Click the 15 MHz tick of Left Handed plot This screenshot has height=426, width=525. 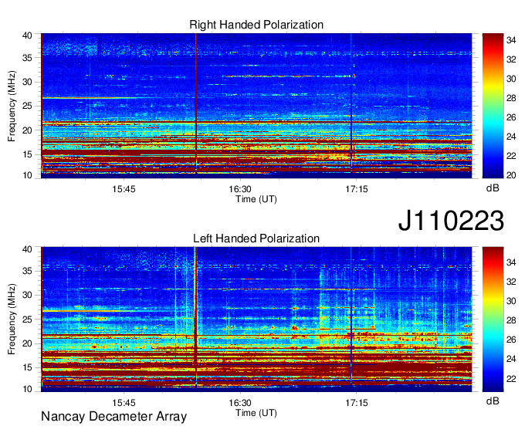pos(27,367)
